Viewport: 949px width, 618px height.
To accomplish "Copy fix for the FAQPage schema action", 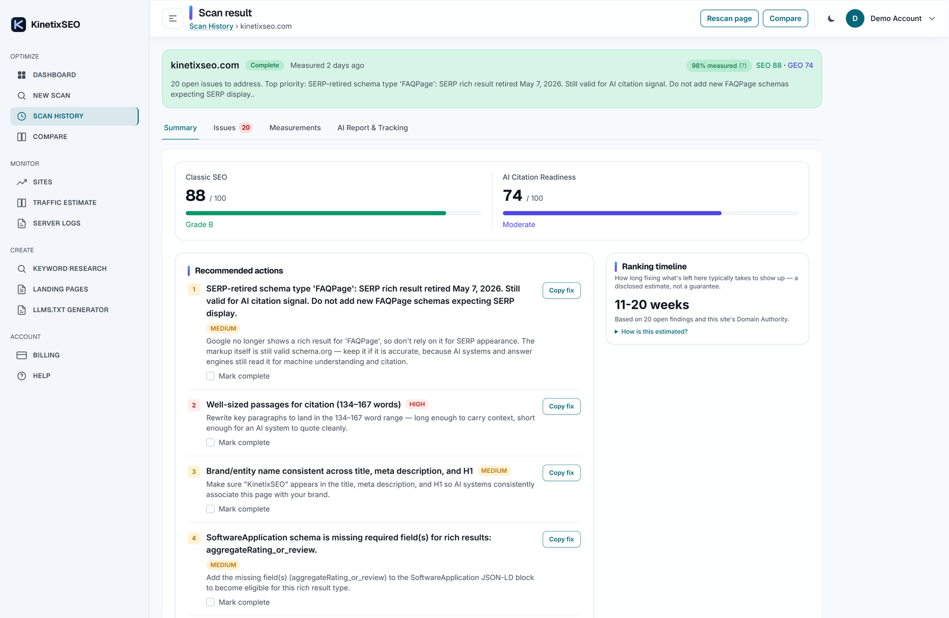I will click(x=561, y=290).
